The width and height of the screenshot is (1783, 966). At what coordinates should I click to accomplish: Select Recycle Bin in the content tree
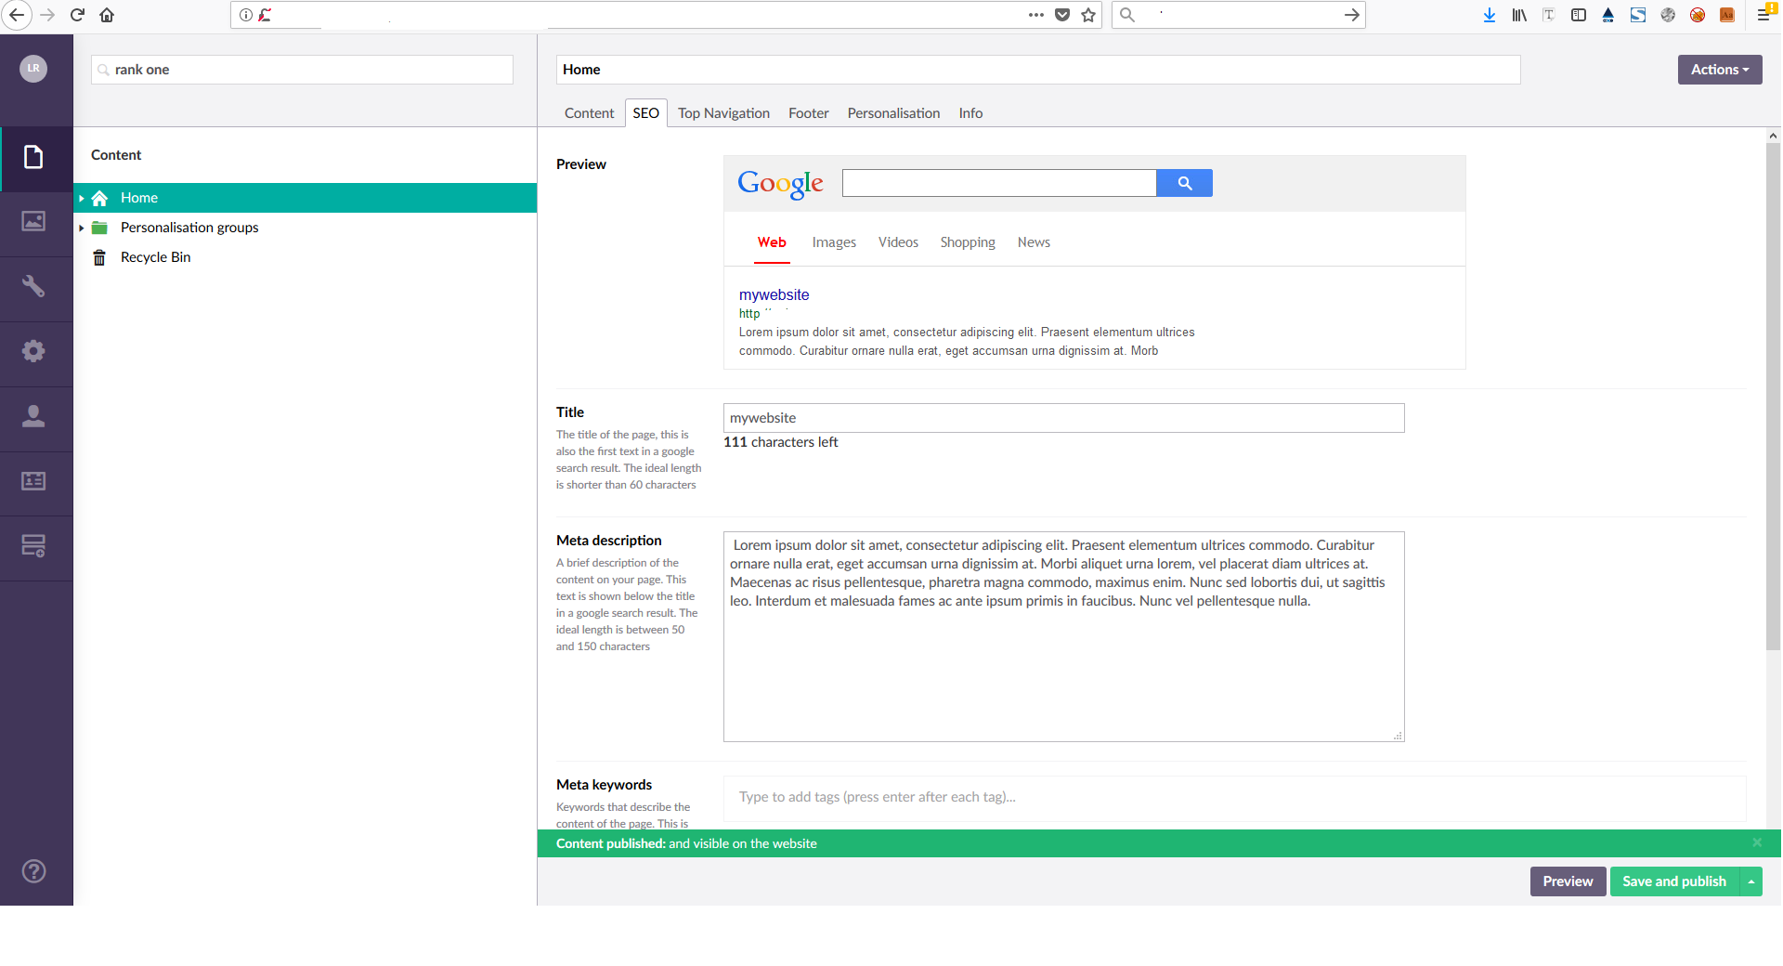tap(155, 257)
